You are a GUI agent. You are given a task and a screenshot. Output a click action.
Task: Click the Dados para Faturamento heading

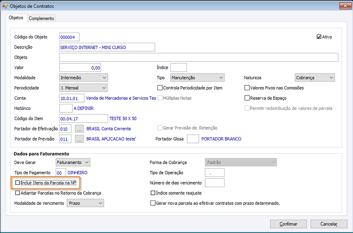pyautogui.click(x=41, y=154)
